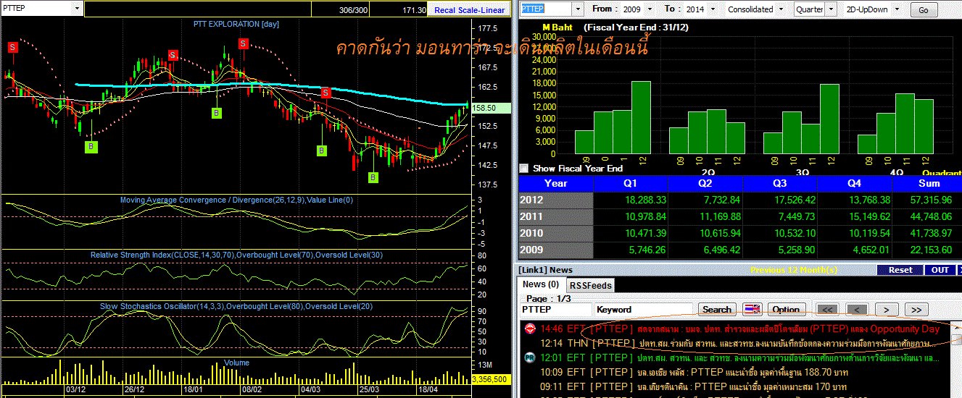Click the Keyword search field
Viewport: 962px width, 398px height.
tap(644, 310)
